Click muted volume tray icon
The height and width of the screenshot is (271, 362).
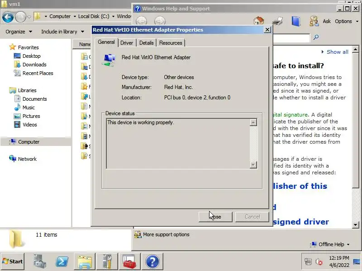click(319, 262)
